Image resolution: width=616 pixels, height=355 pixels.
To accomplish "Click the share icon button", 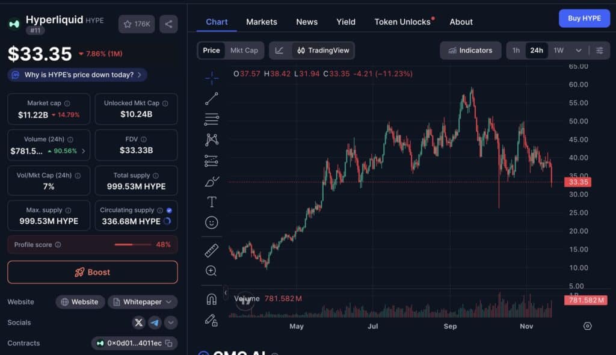I will [x=168, y=24].
